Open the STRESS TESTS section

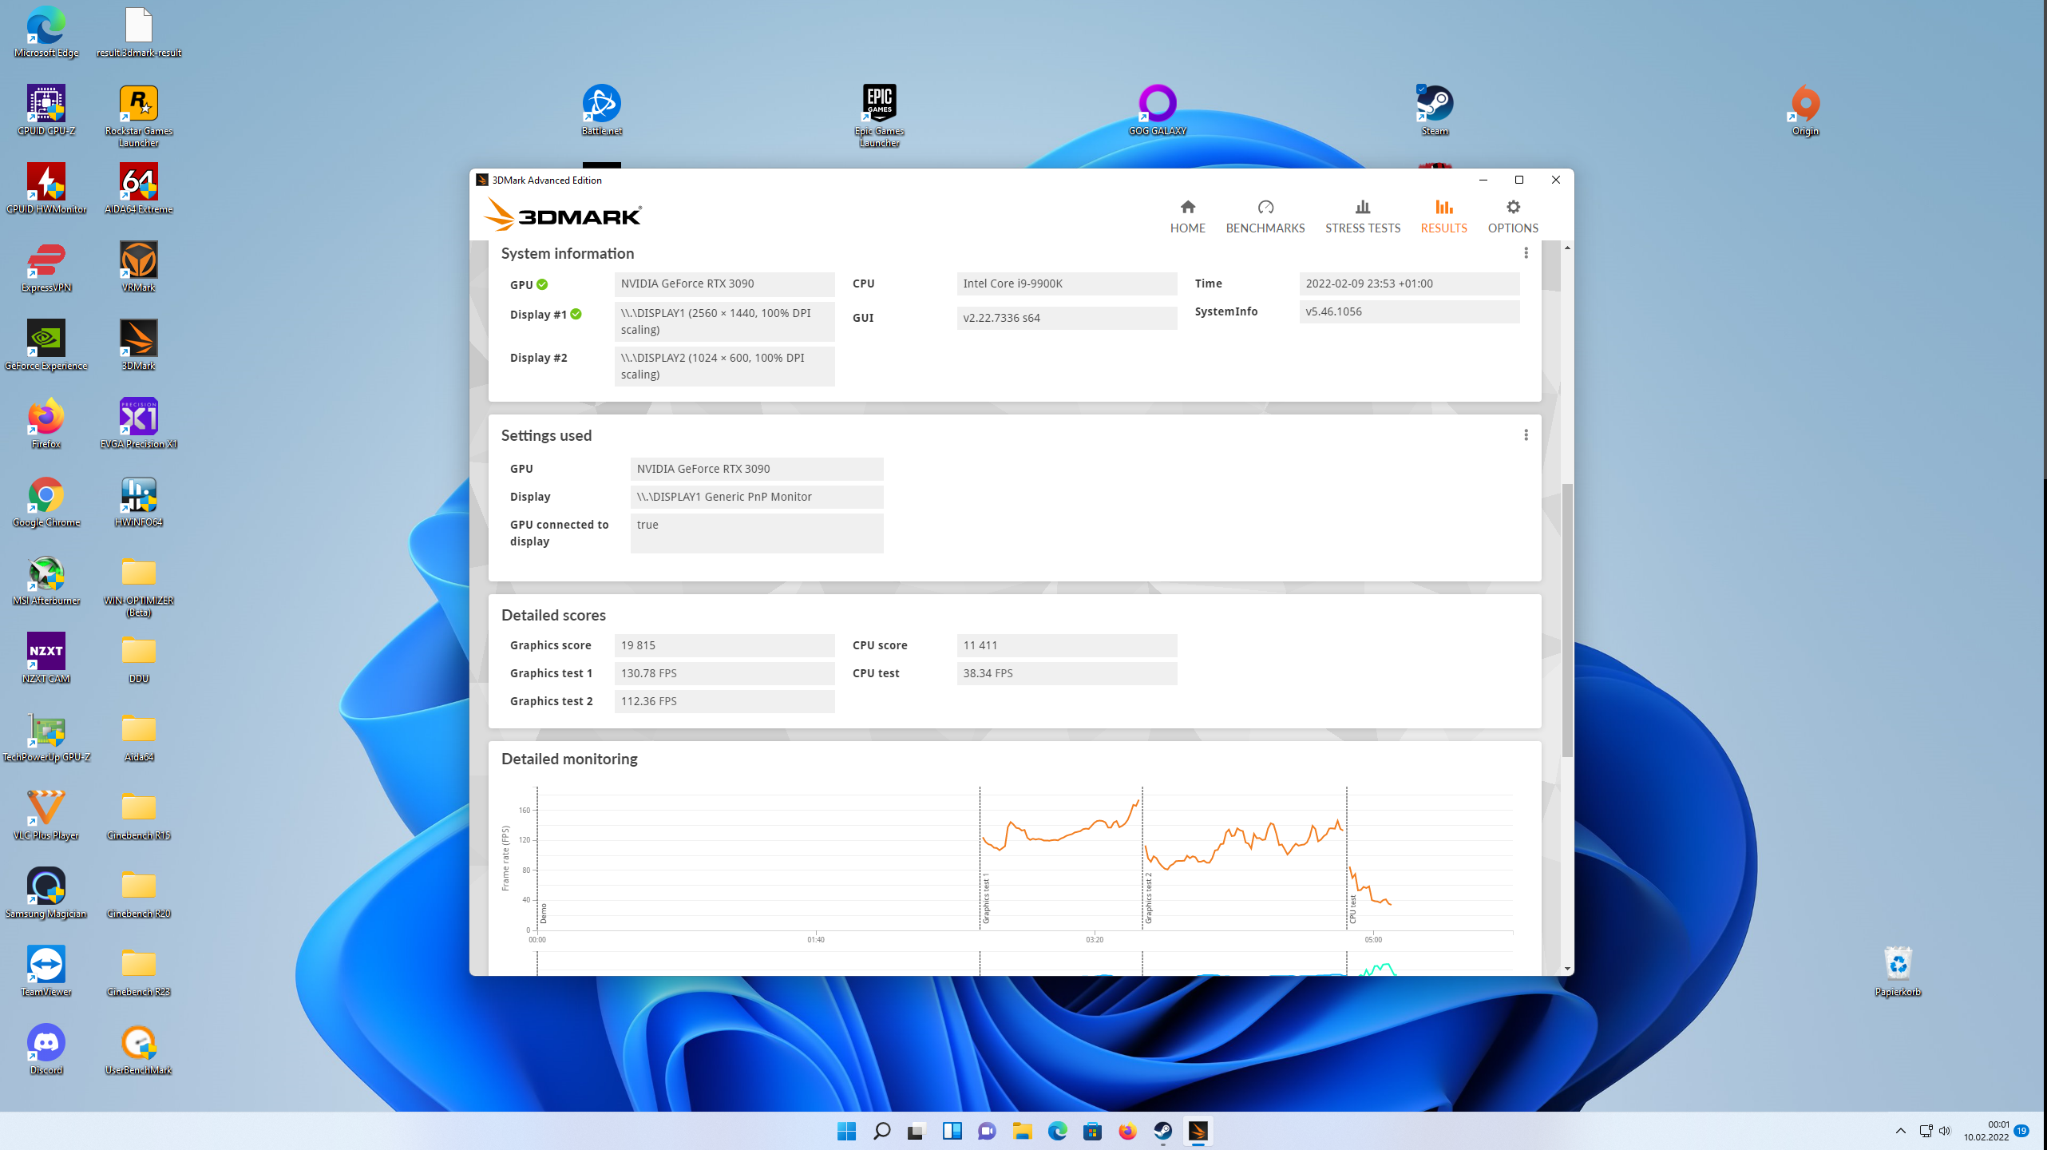tap(1362, 216)
